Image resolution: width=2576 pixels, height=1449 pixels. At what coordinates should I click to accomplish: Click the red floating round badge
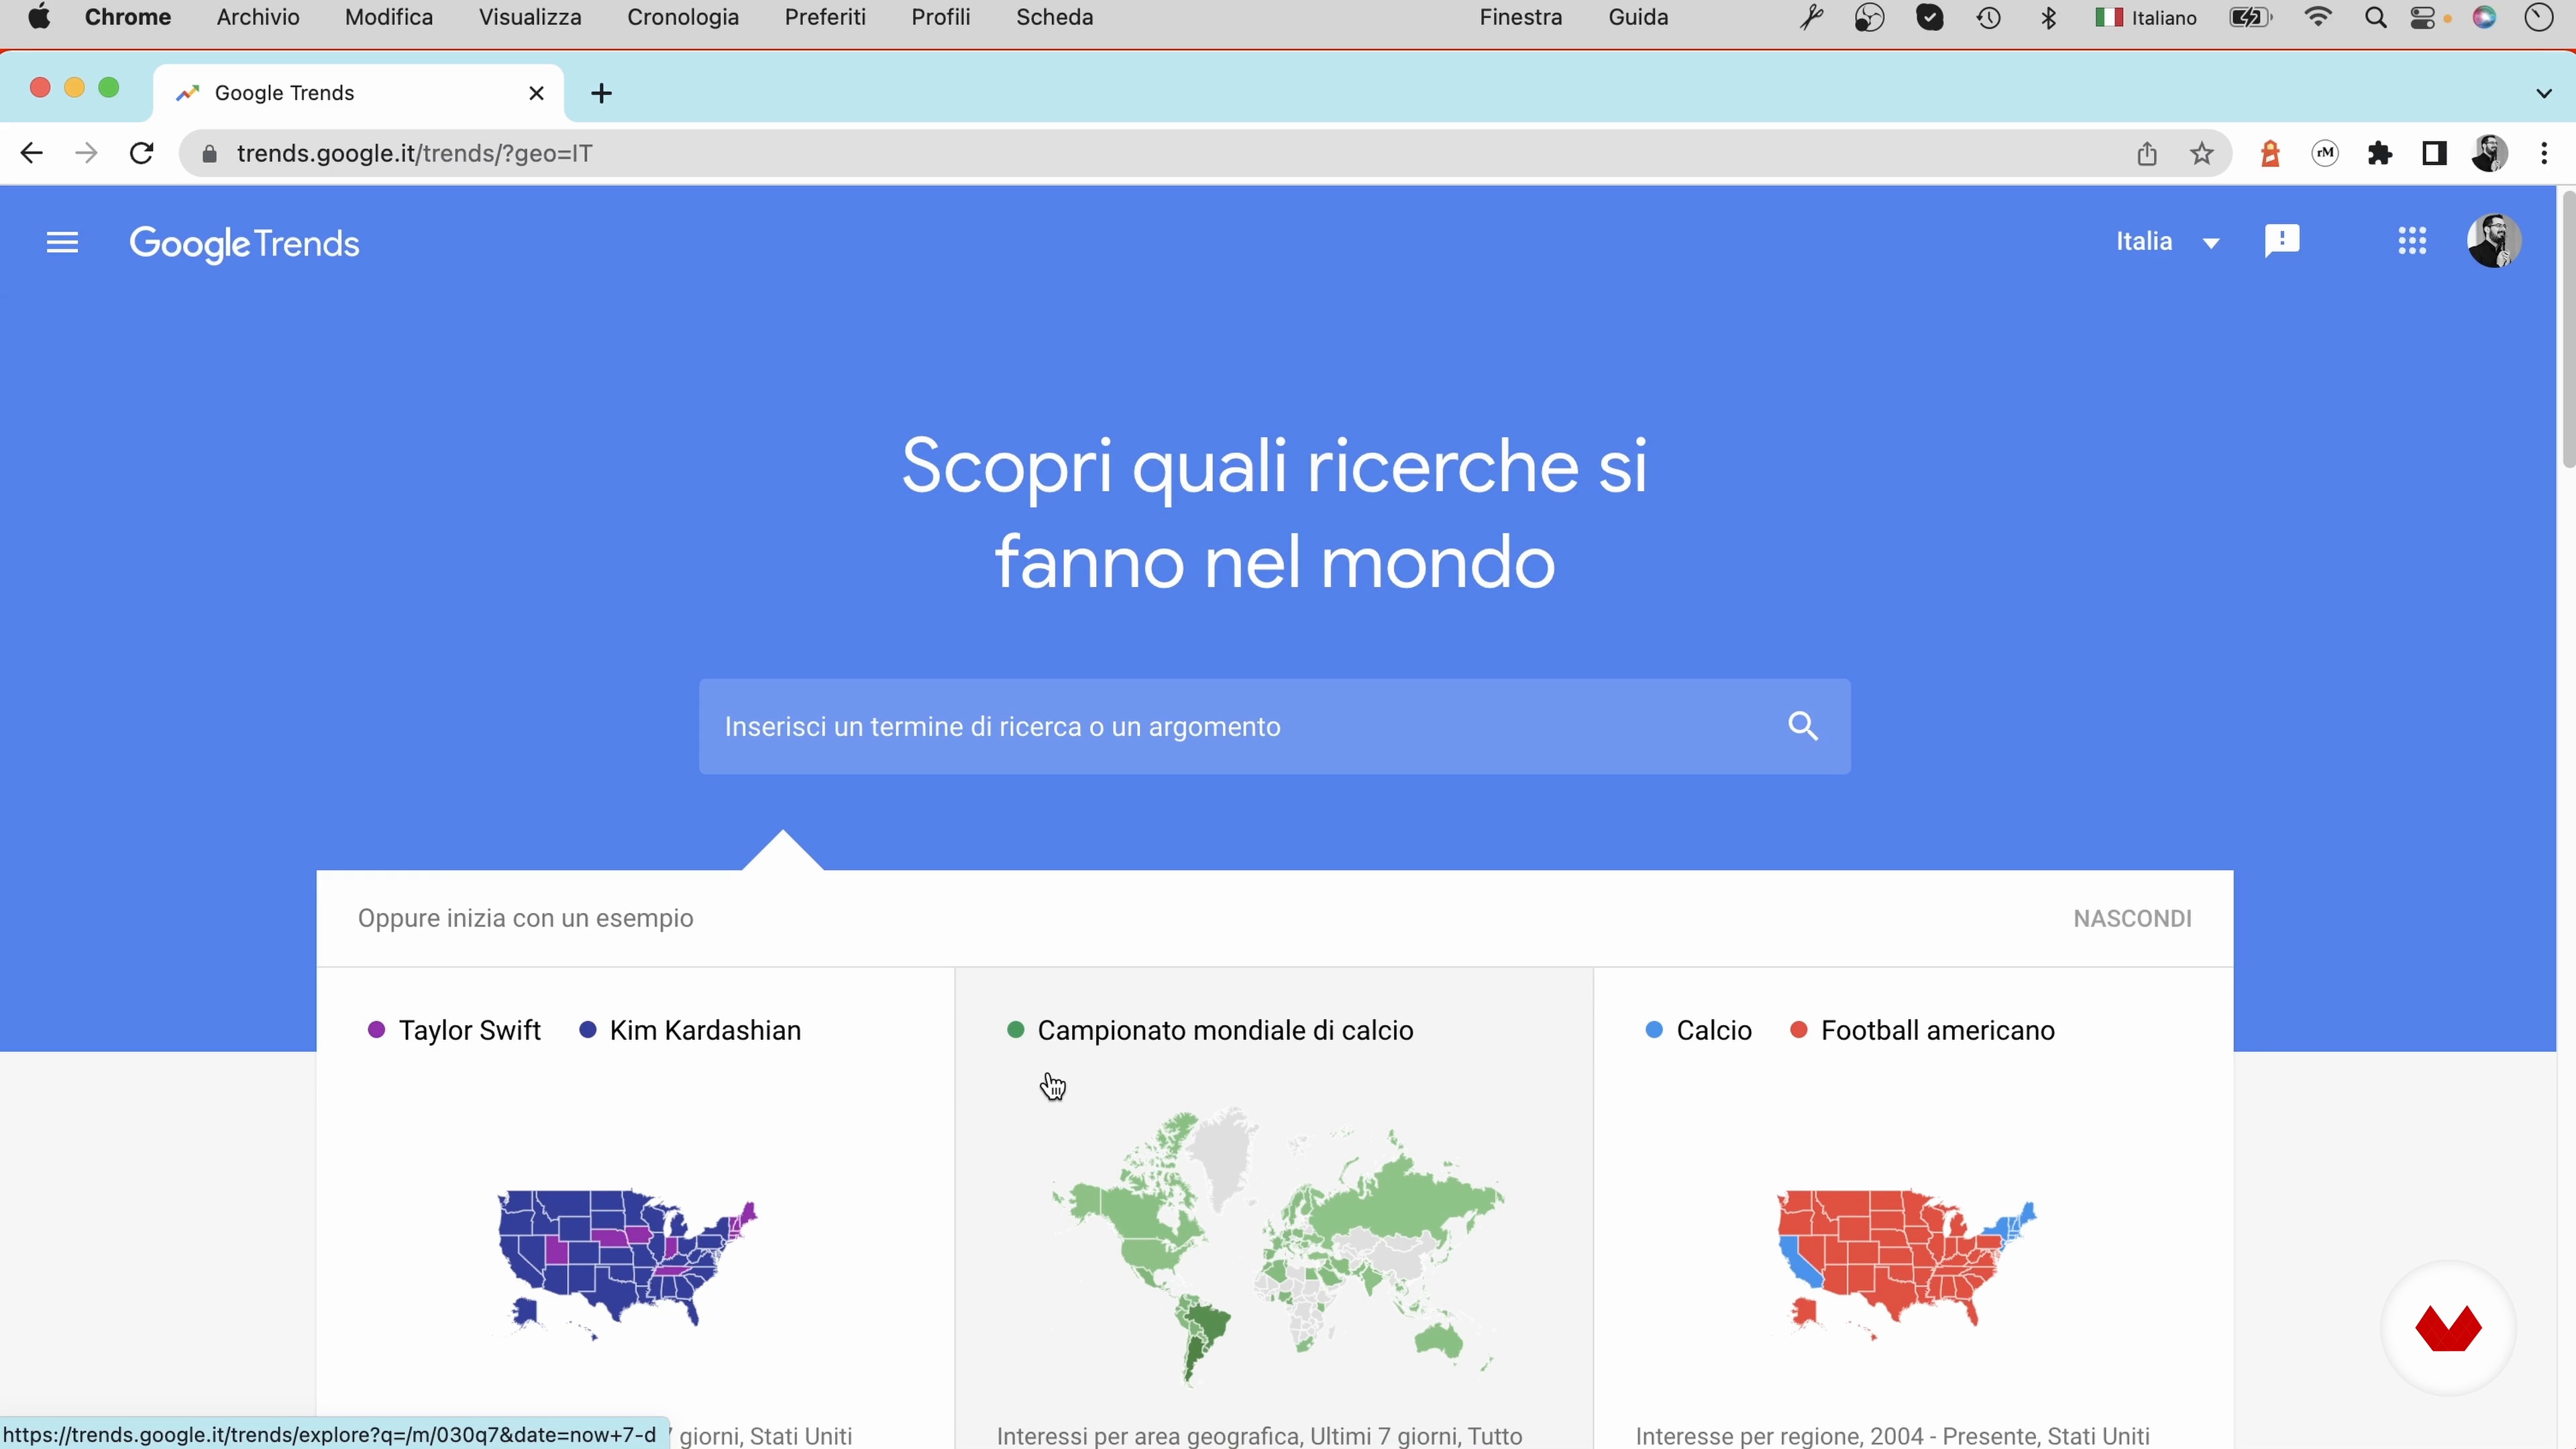click(2448, 1328)
